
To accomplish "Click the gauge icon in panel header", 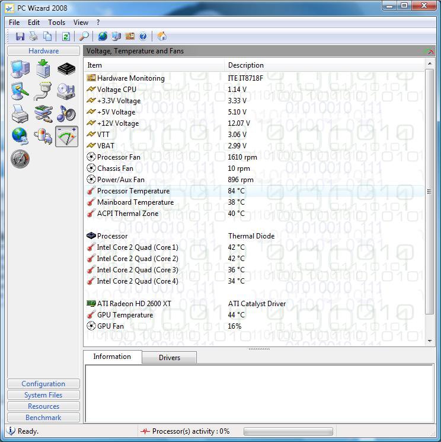I will pos(429,51).
